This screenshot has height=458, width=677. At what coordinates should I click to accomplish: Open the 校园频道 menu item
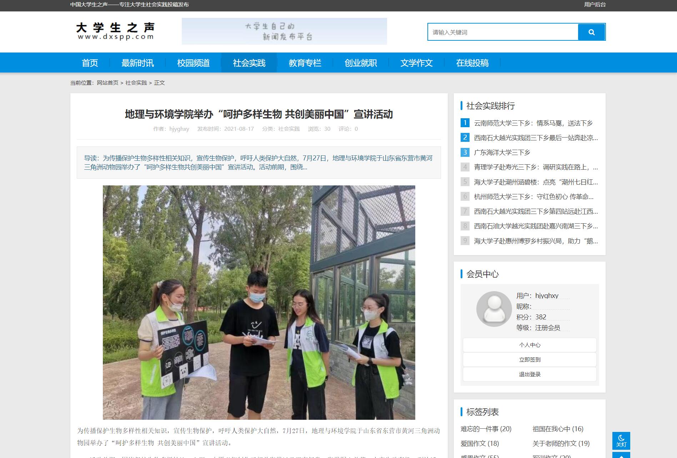[x=193, y=63]
